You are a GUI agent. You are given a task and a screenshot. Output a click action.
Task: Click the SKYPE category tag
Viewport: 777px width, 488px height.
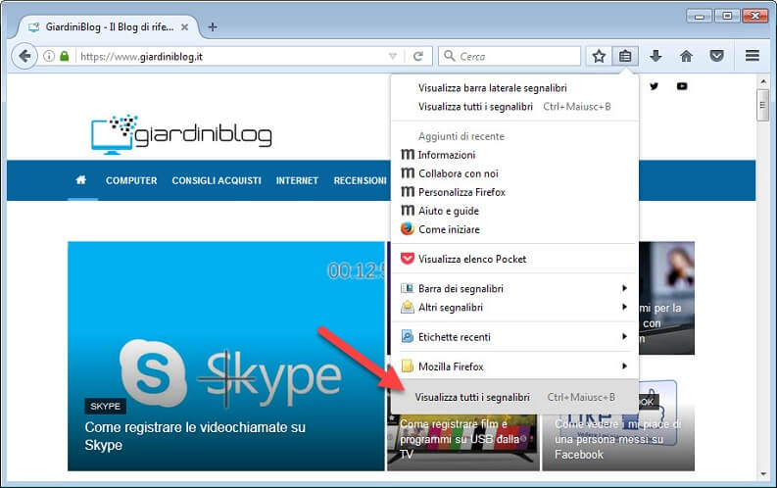pos(105,407)
